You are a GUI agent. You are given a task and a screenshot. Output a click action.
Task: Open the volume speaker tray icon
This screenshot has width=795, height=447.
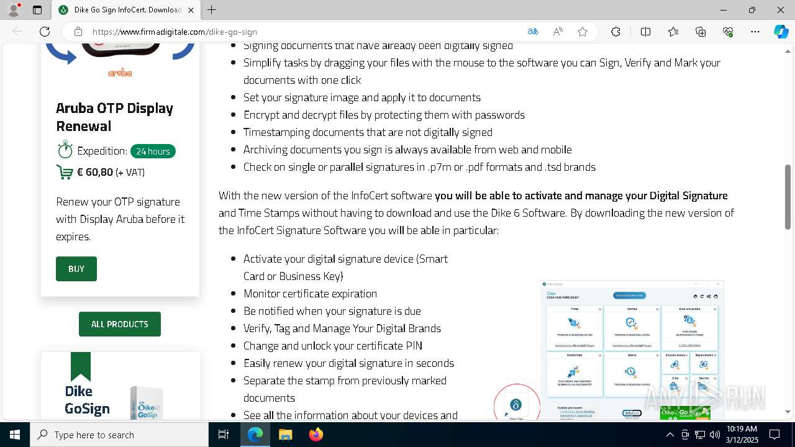(714, 435)
